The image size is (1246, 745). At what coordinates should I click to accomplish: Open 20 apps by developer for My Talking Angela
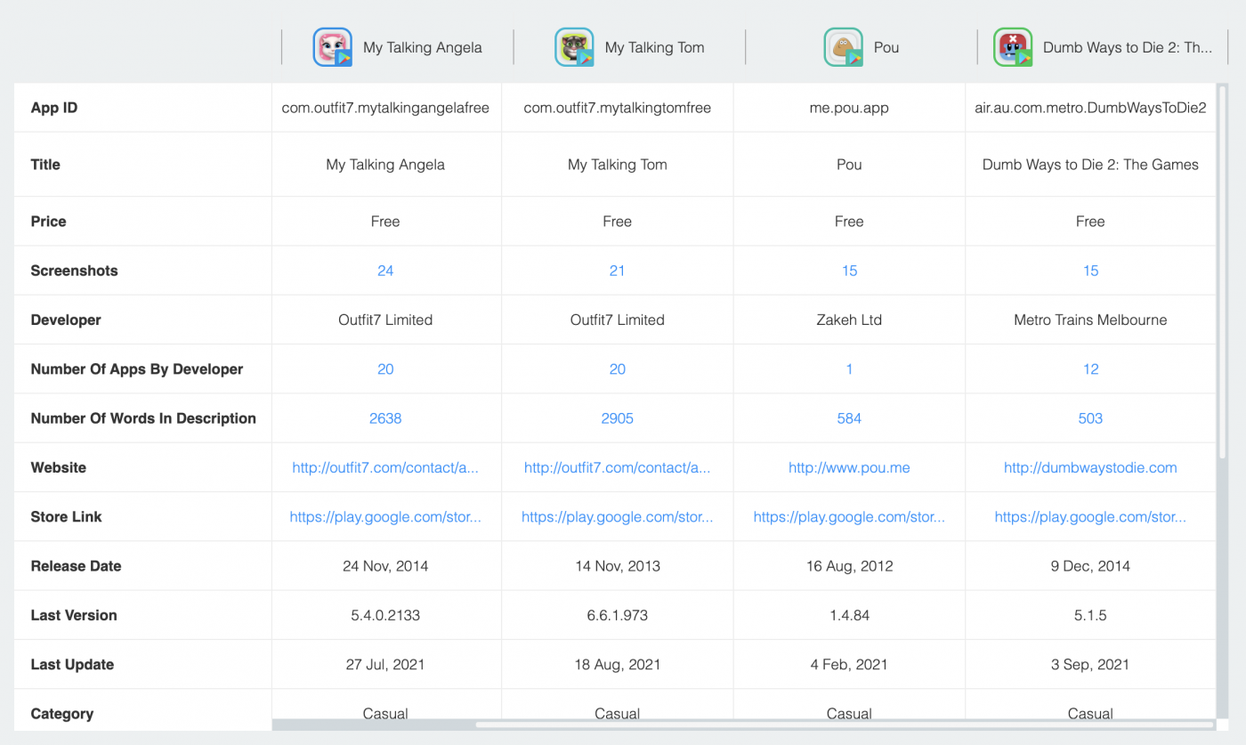click(385, 369)
